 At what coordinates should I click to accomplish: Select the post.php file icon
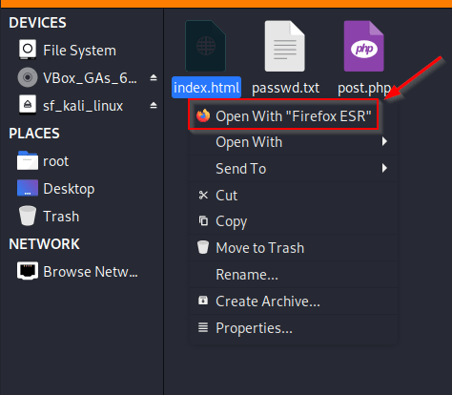[363, 47]
